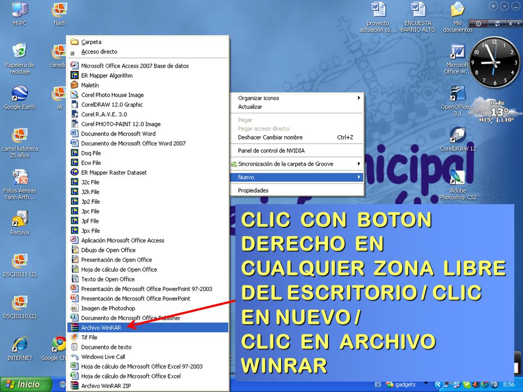The image size is (523, 392).
Task: Create a new Carpeta from Nuevo submenu
Action: (148, 42)
